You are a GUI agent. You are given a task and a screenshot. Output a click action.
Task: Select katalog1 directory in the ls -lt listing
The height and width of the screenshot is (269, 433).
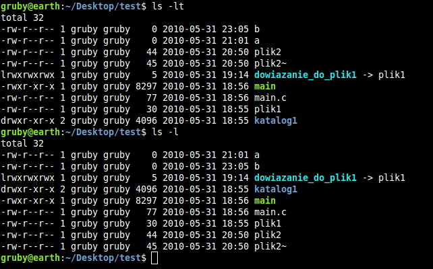(x=277, y=122)
